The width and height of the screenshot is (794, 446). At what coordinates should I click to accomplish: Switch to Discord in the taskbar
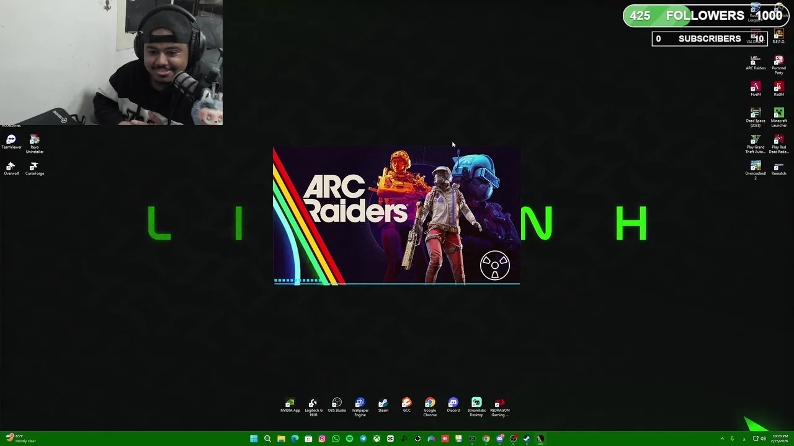tap(500, 439)
